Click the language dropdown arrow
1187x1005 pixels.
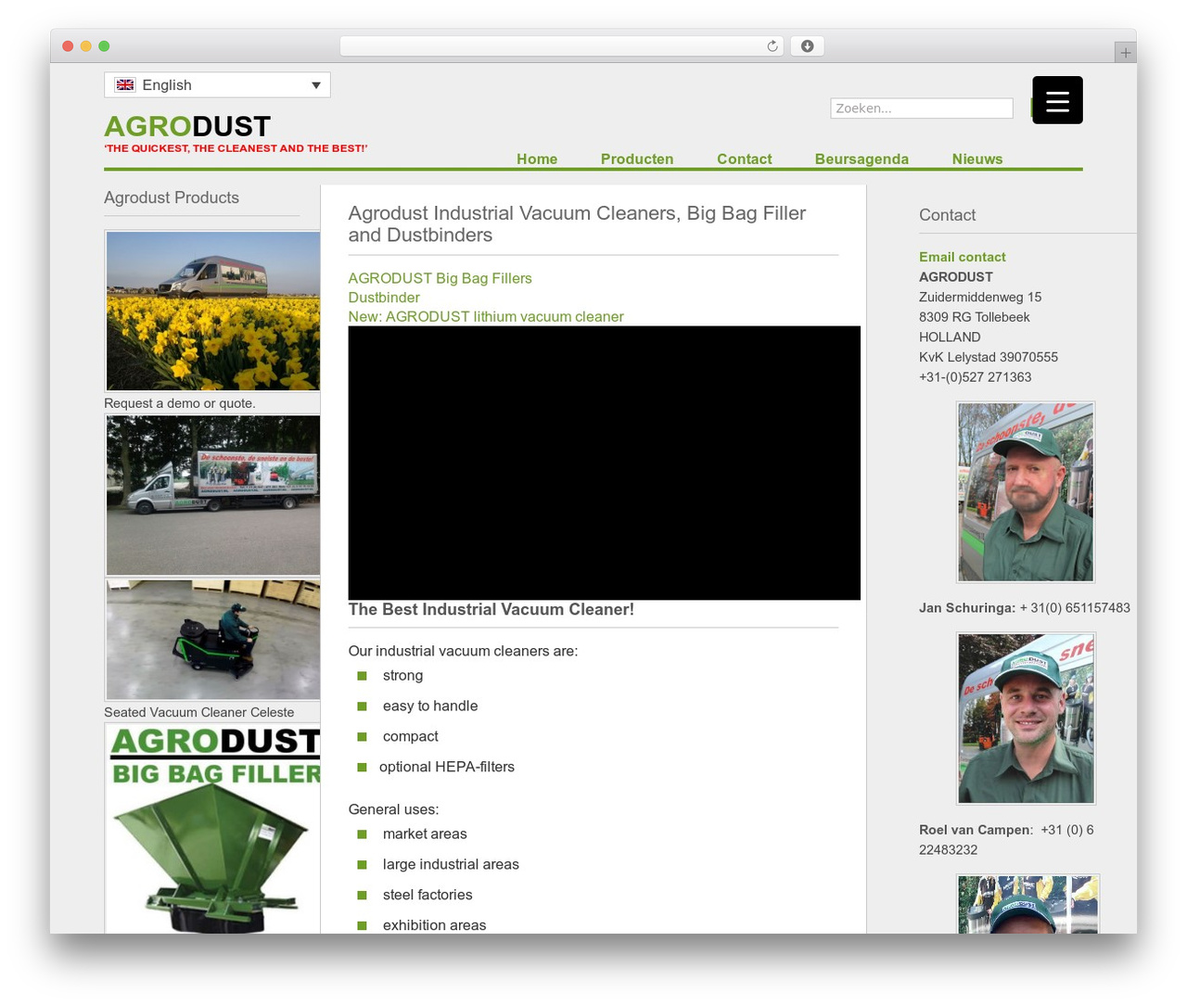pyautogui.click(x=316, y=85)
